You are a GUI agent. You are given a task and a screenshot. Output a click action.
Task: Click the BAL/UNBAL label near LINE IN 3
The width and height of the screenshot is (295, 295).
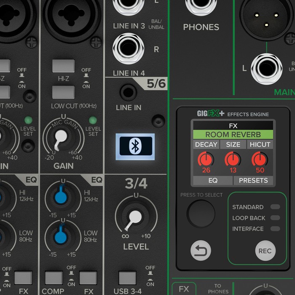[x=156, y=24]
